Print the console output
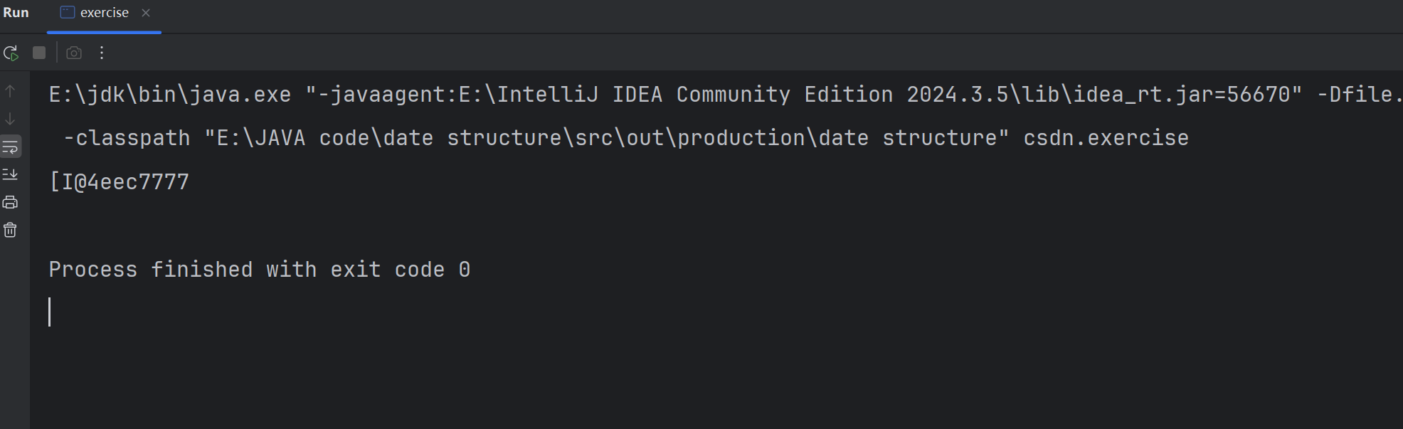 [x=10, y=203]
